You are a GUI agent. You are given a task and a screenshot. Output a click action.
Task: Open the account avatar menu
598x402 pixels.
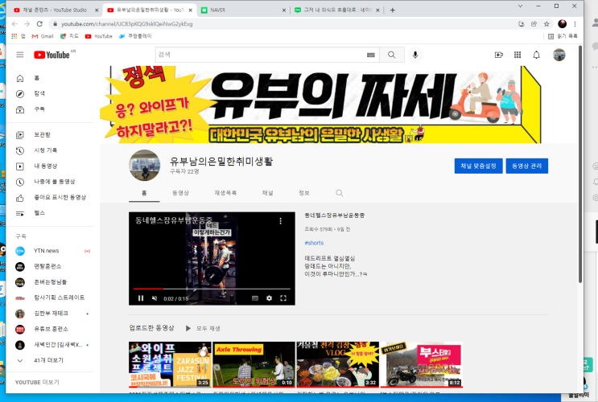click(x=559, y=55)
